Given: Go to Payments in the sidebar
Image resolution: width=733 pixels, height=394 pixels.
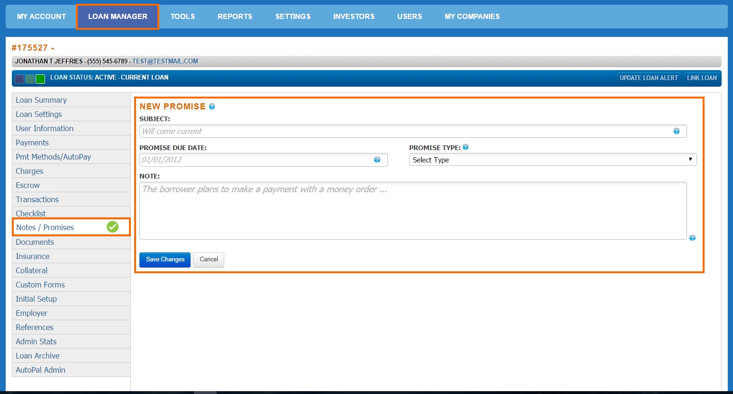Looking at the screenshot, I should [x=71, y=143].
